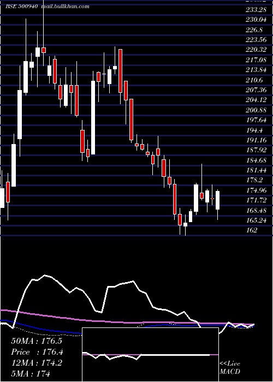Click the BSE 500940 ticker label
Viewport: 273px width, 382px height.
[x=21, y=7]
